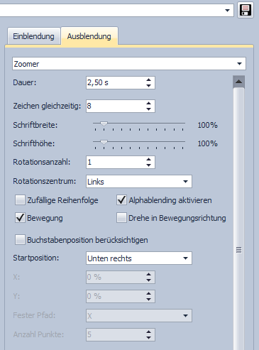Enable Drehe in Bewegungsrichtung checkbox
This screenshot has width=259, height=350.
[121, 218]
